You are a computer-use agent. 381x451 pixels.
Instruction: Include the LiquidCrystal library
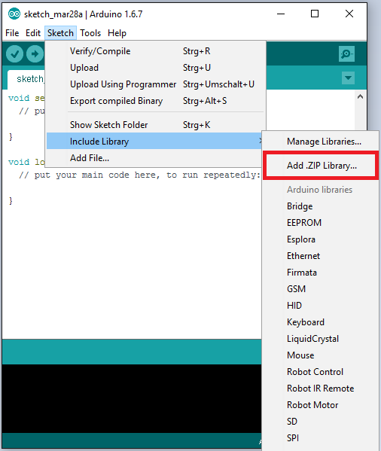[320, 339]
